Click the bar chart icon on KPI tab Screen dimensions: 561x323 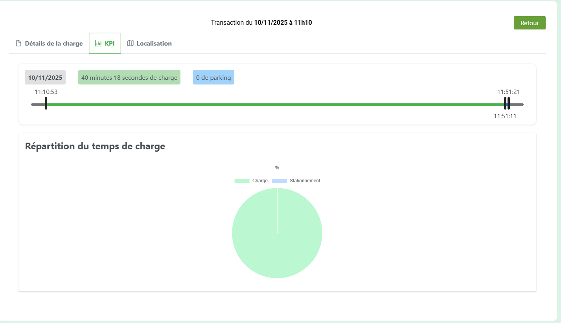click(98, 44)
